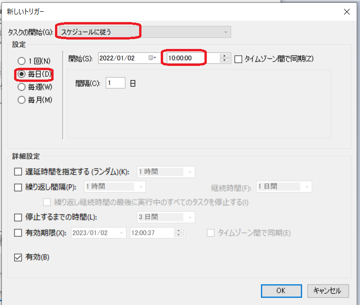The height and width of the screenshot is (305, 360).
Task: Click the キャンセル button
Action: coord(328,290)
